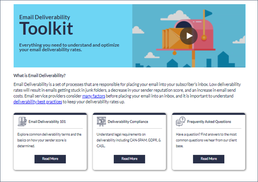Click the banner subtitle about optimizing deliverability rates
The height and width of the screenshot is (182, 258).
pyautogui.click(x=69, y=47)
